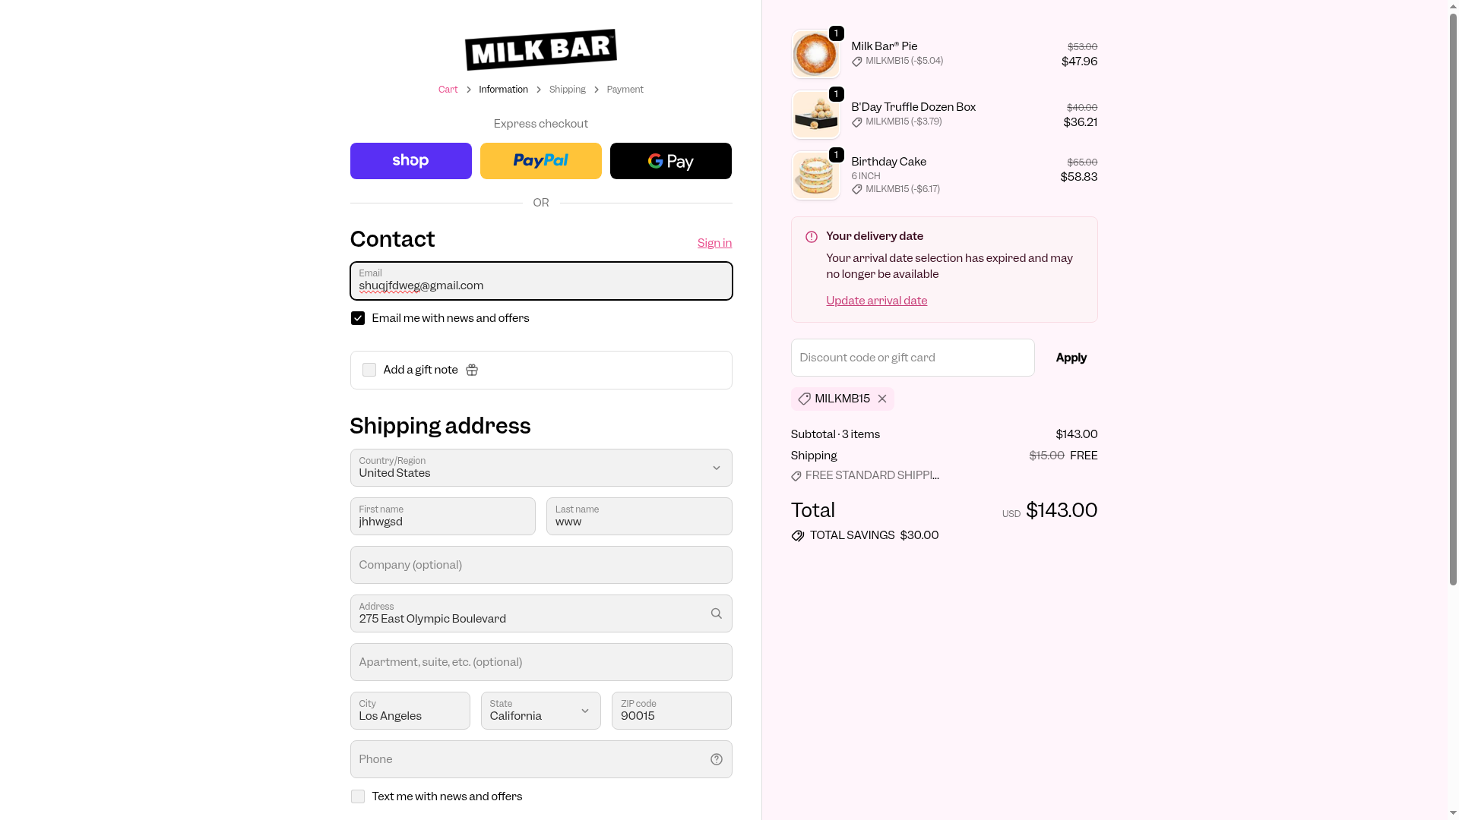Choose PayPal express checkout
This screenshot has width=1459, height=820.
541,161
